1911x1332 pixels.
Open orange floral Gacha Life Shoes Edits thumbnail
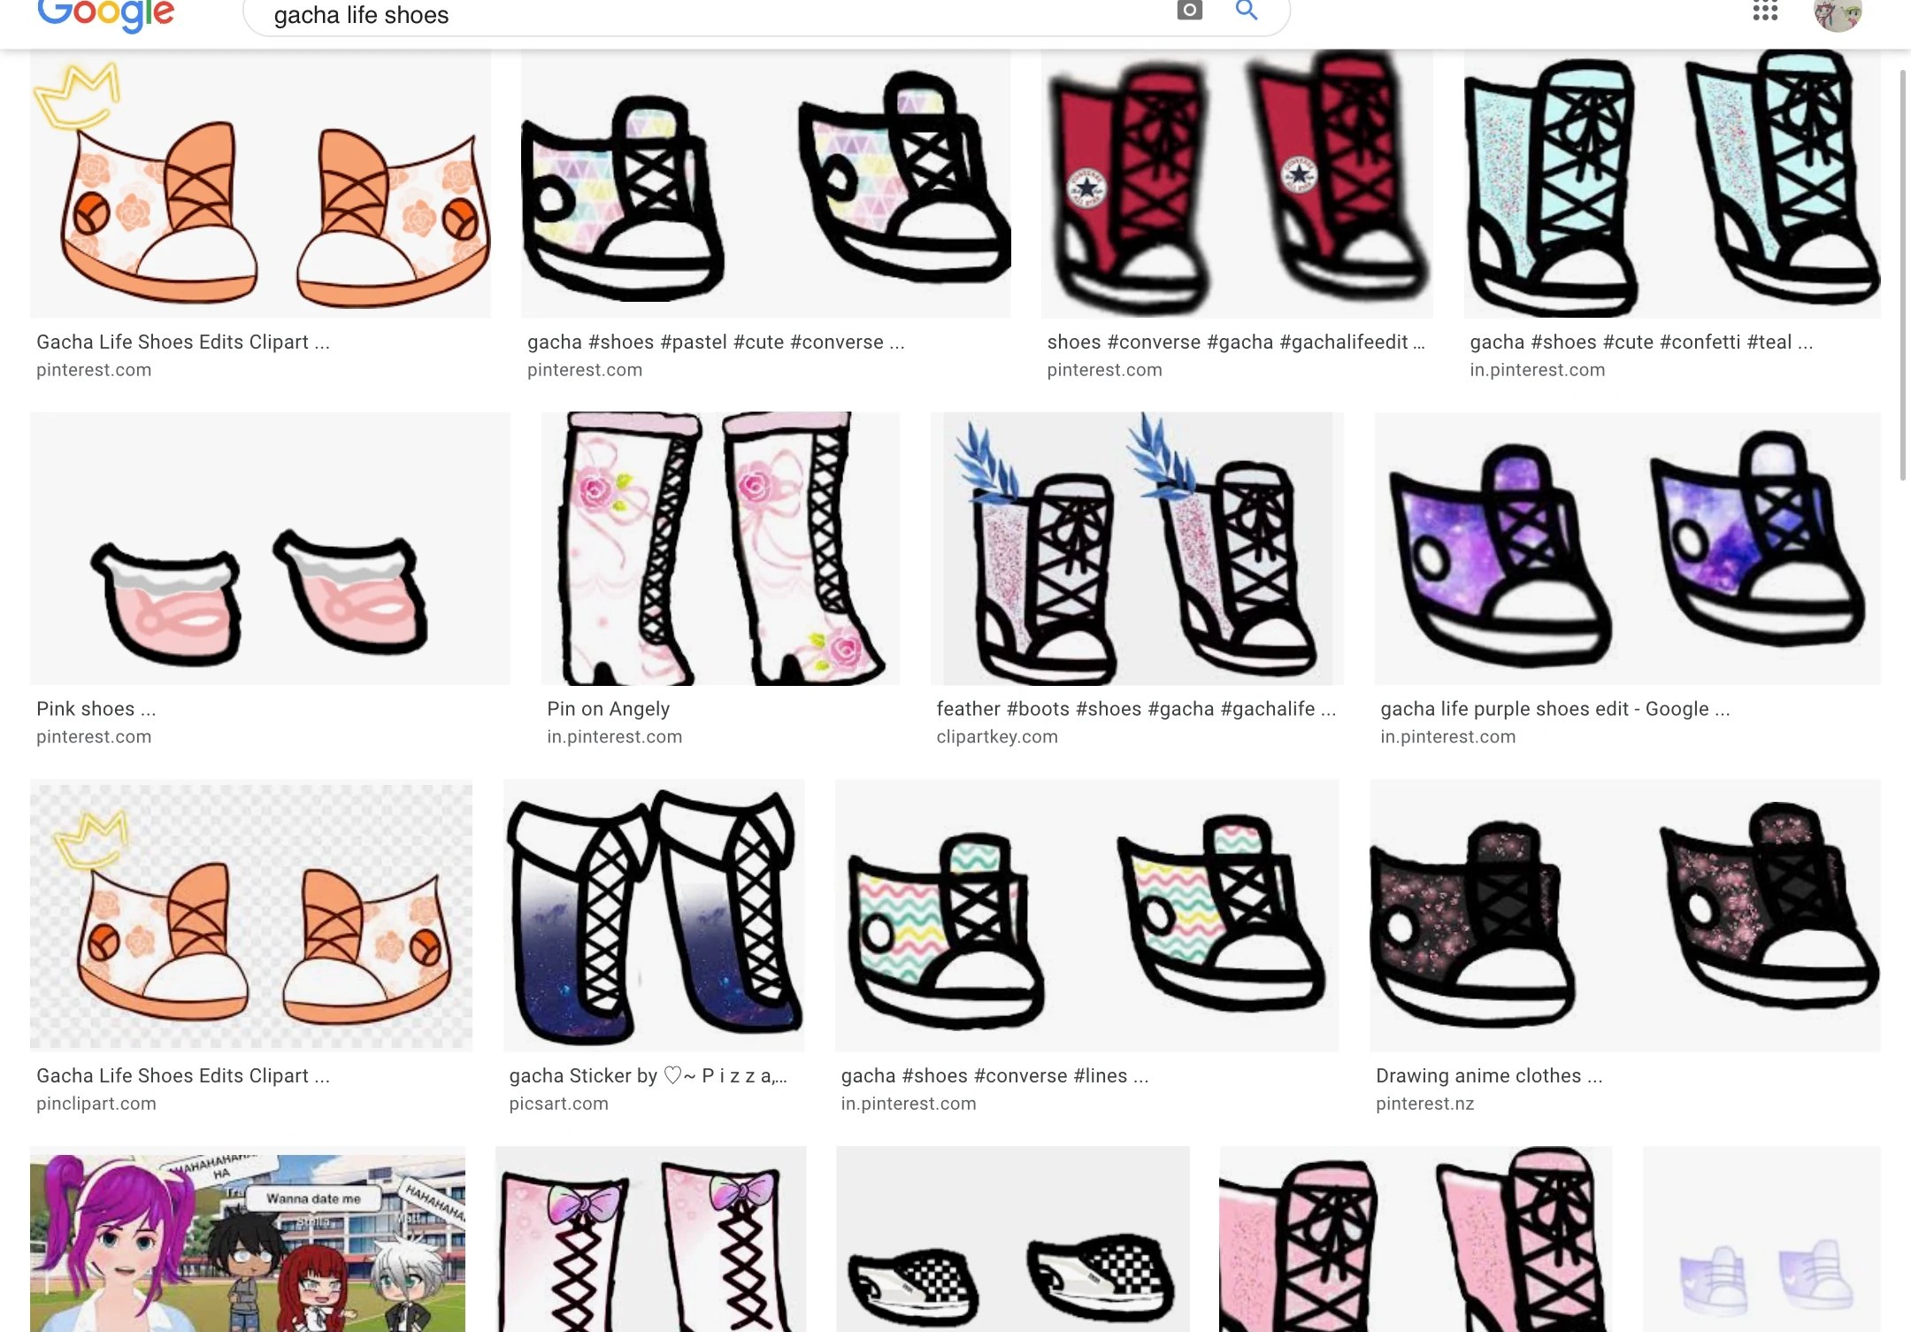click(260, 184)
